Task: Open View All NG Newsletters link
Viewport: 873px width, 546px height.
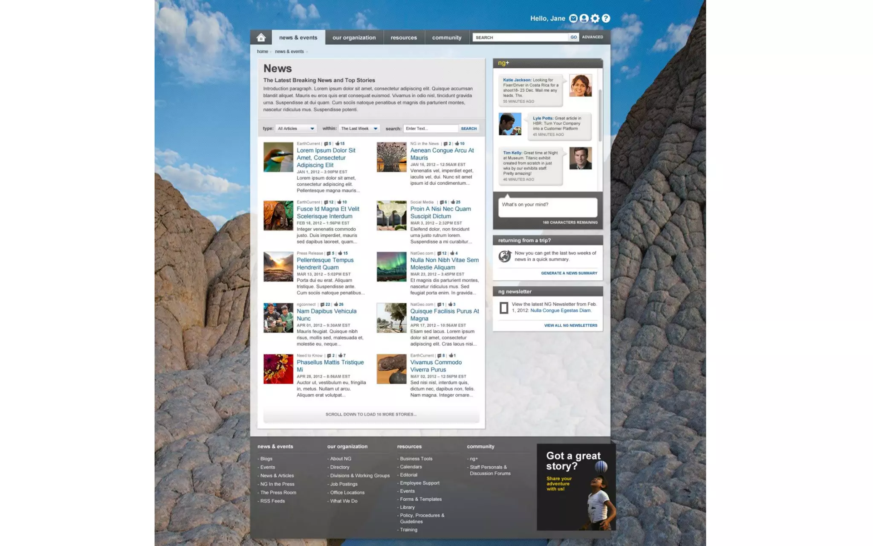Action: (x=570, y=325)
